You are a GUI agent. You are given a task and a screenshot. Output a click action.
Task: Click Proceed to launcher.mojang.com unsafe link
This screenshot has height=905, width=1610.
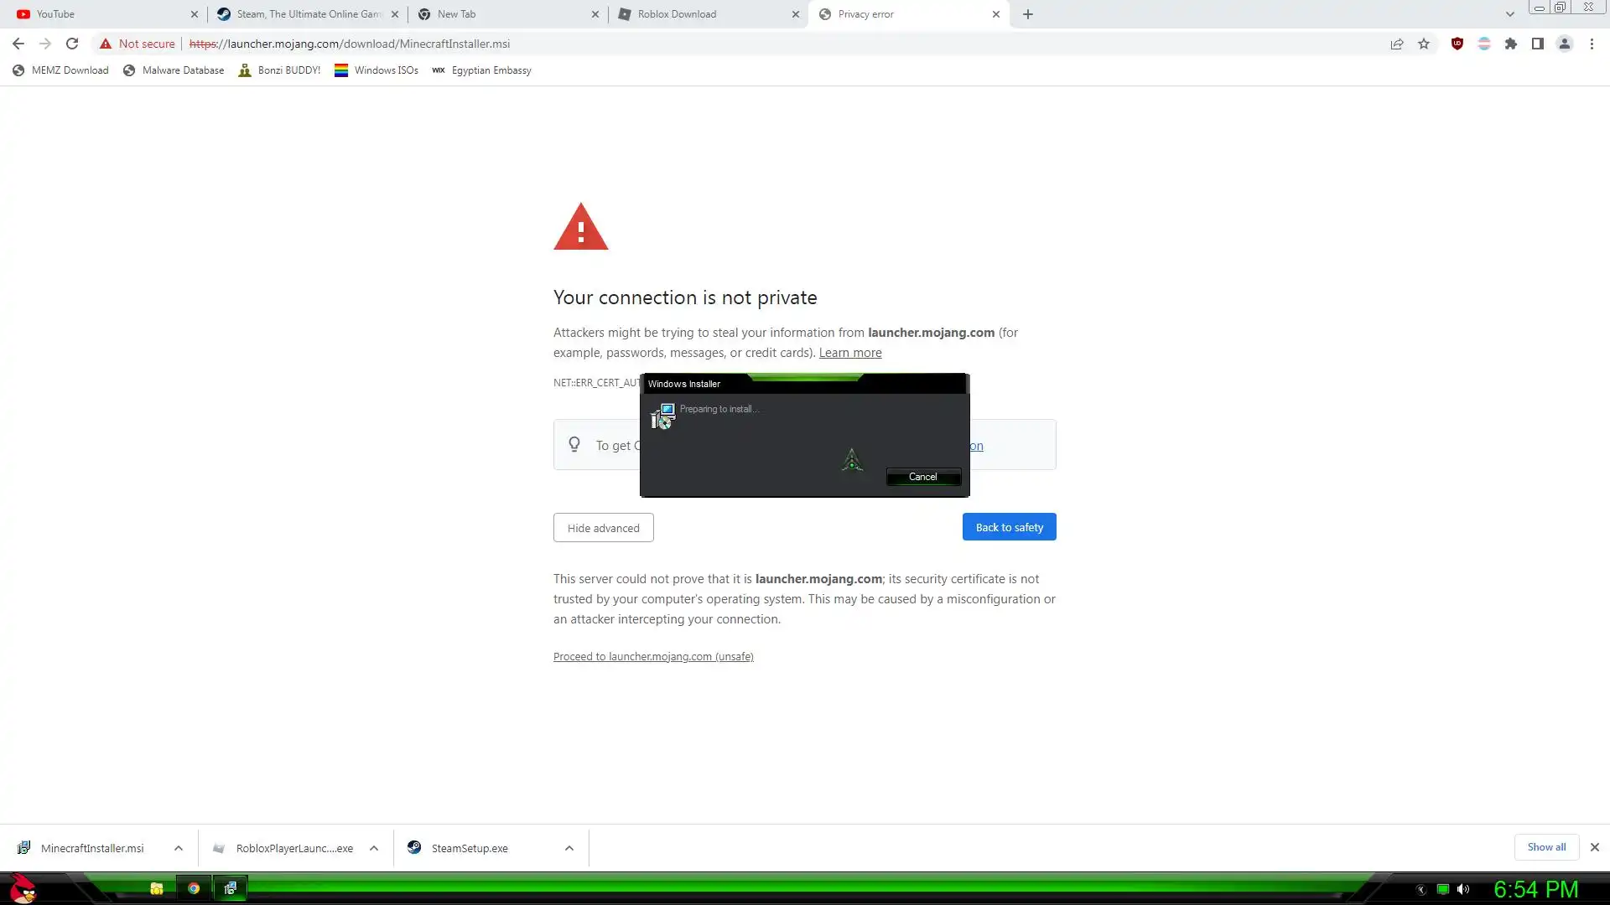[653, 656]
